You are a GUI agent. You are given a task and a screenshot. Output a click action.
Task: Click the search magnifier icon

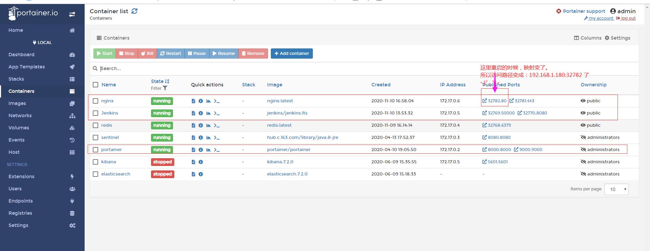95,68
